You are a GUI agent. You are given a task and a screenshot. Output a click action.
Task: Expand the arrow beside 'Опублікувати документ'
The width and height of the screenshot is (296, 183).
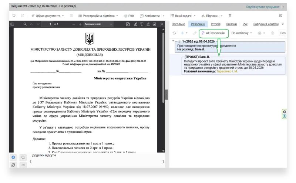pos(283,7)
